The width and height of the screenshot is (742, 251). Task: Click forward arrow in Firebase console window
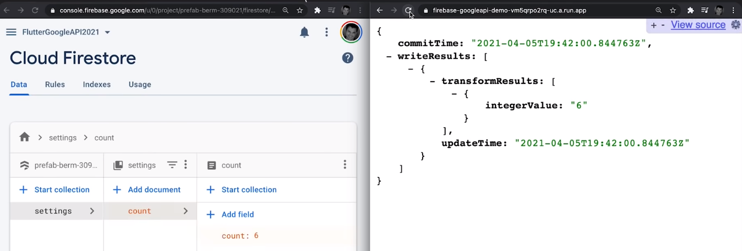(x=21, y=10)
